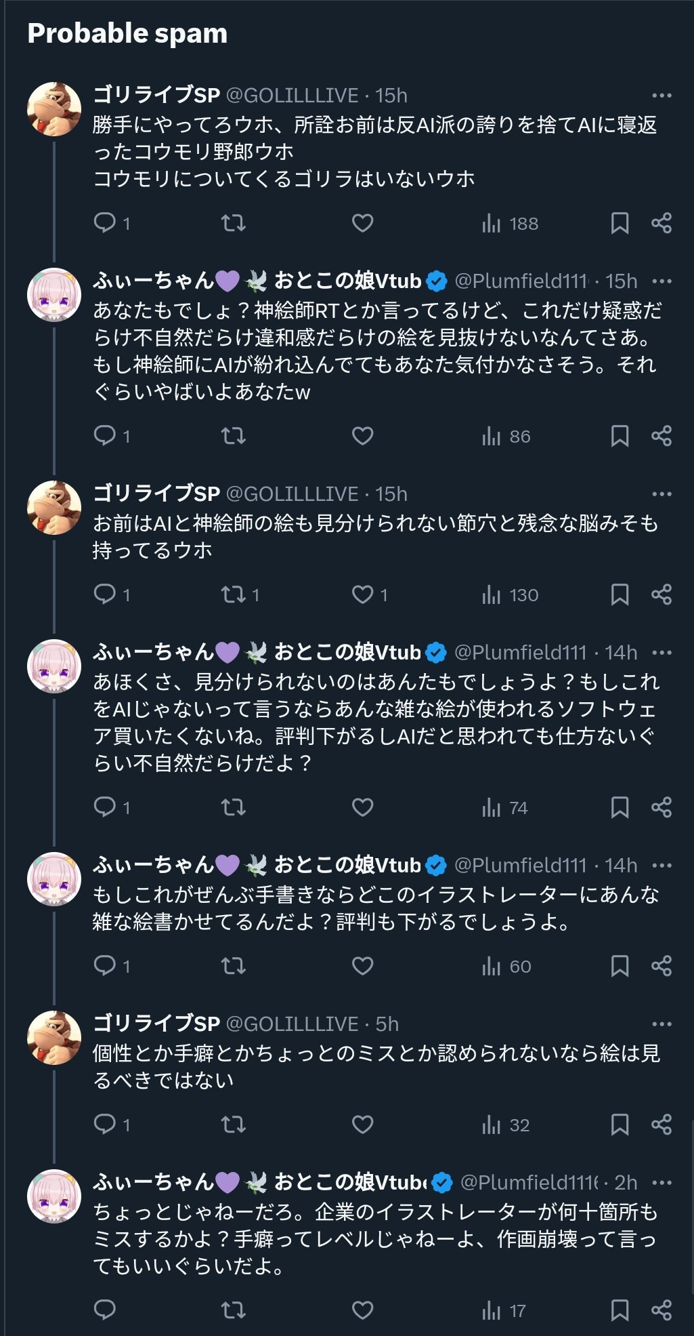Like the post with 188 views

363,223
